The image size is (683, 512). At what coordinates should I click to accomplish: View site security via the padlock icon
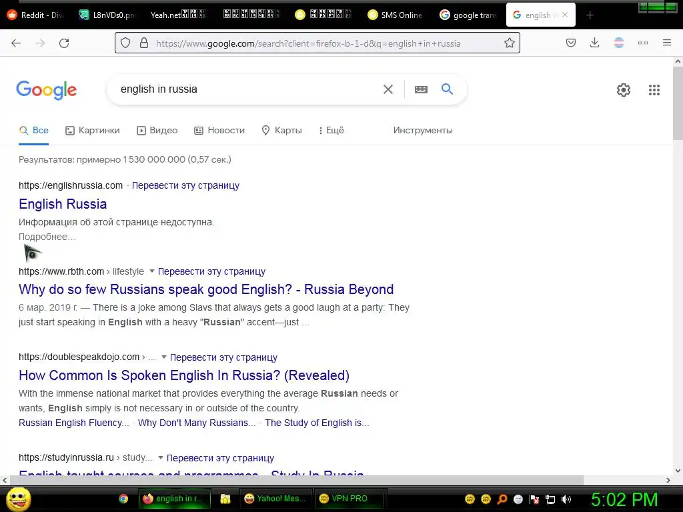[144, 43]
